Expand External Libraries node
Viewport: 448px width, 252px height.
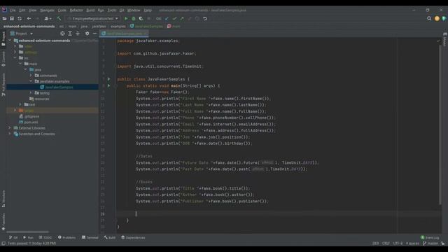coord(10,127)
